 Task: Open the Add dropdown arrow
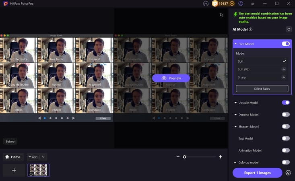coord(43,157)
